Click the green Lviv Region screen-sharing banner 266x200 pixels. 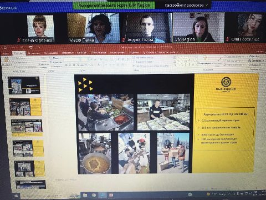(114, 6)
